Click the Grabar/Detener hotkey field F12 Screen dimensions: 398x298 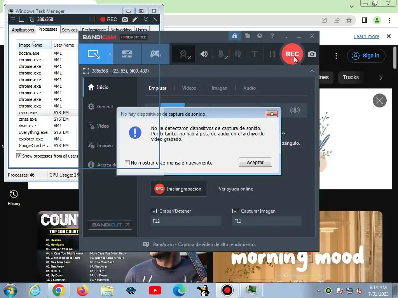click(x=185, y=221)
